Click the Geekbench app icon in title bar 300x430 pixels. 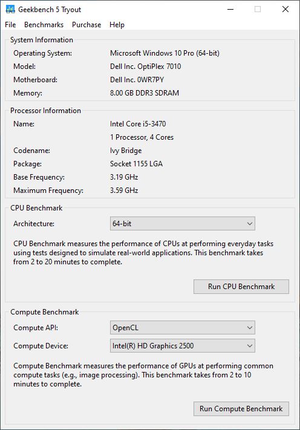[10, 9]
